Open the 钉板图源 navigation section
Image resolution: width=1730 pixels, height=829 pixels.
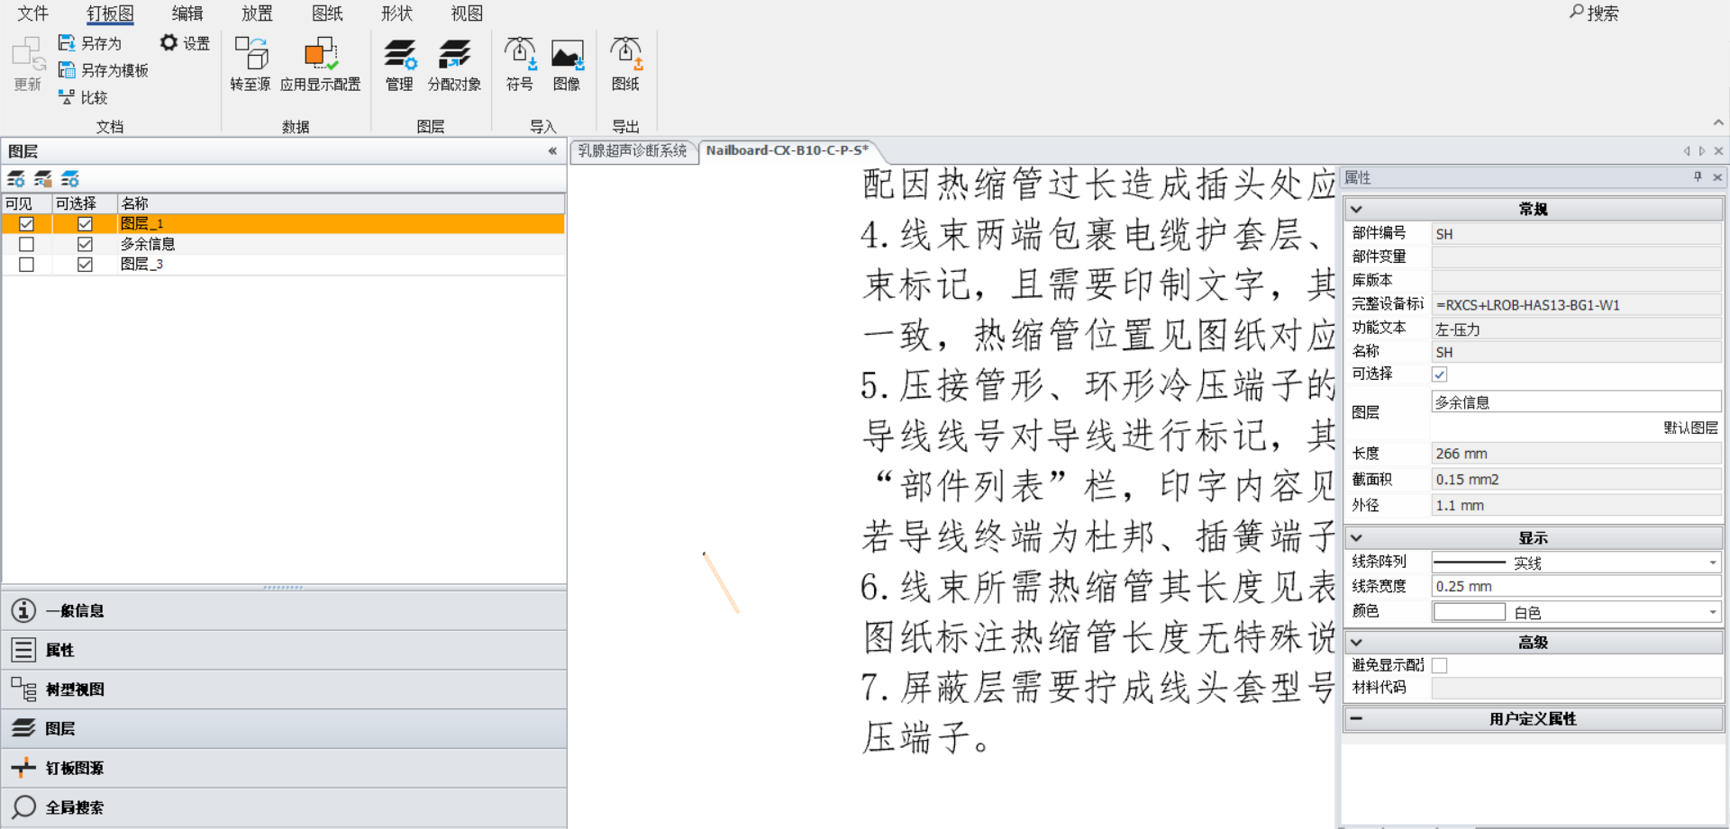(x=284, y=768)
